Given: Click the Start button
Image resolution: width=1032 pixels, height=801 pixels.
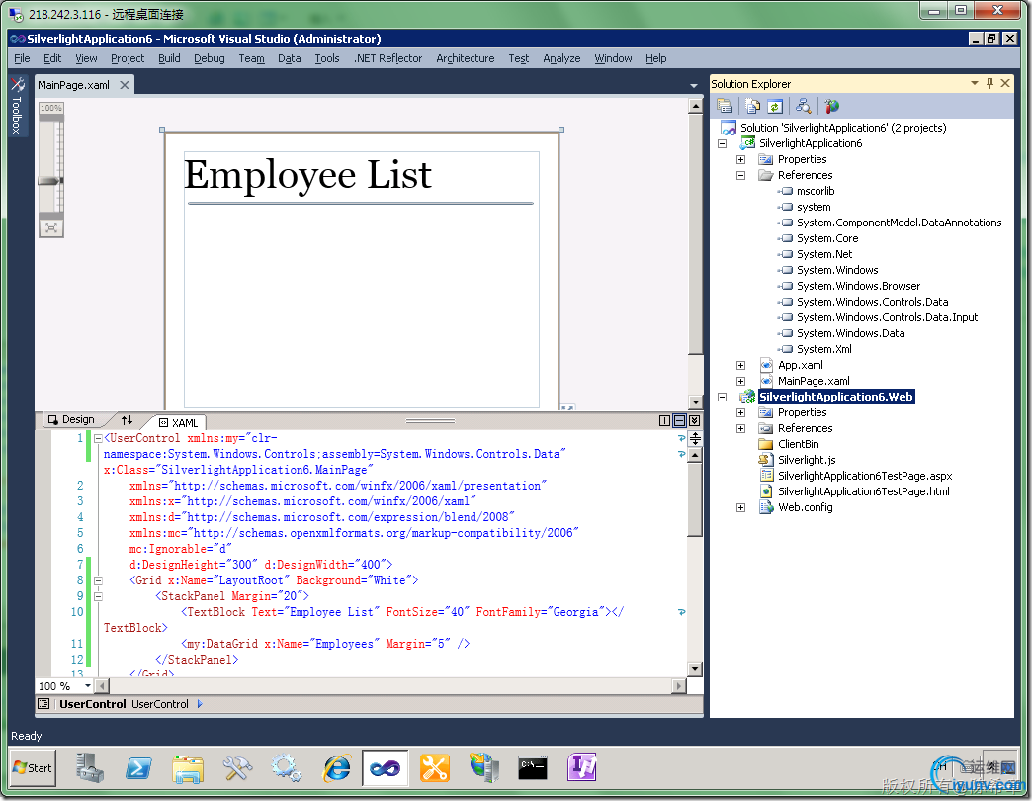Looking at the screenshot, I should tap(33, 767).
